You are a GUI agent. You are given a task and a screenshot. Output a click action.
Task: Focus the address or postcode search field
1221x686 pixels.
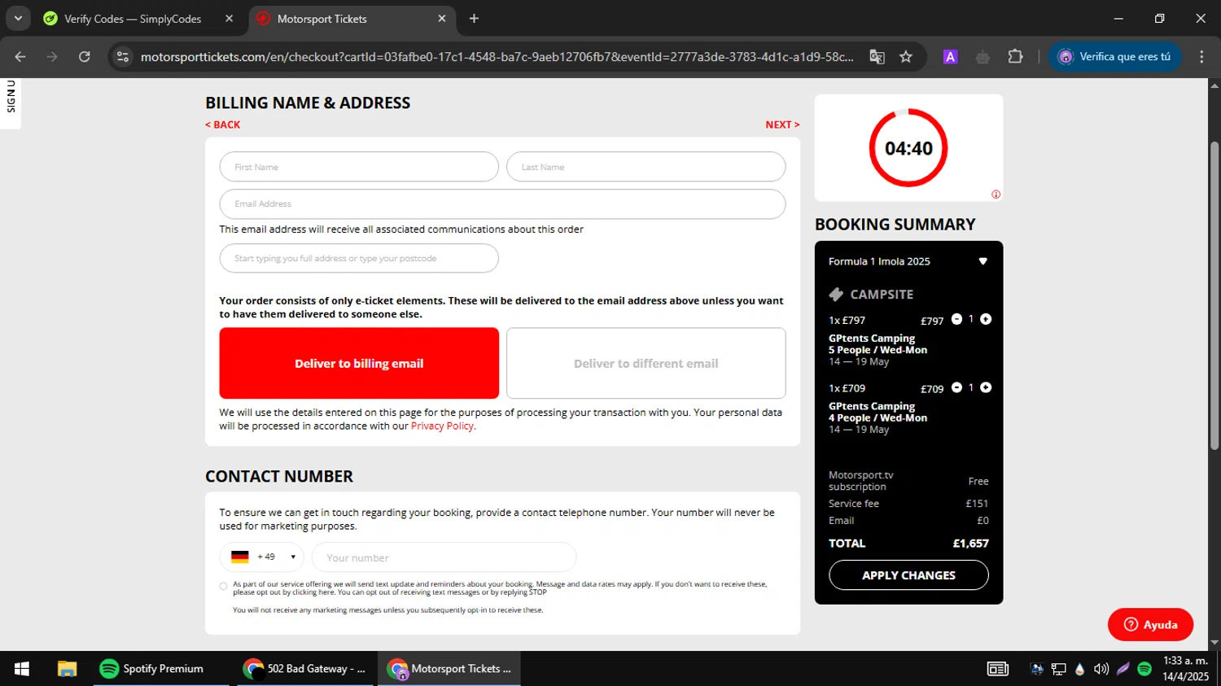tap(359, 259)
